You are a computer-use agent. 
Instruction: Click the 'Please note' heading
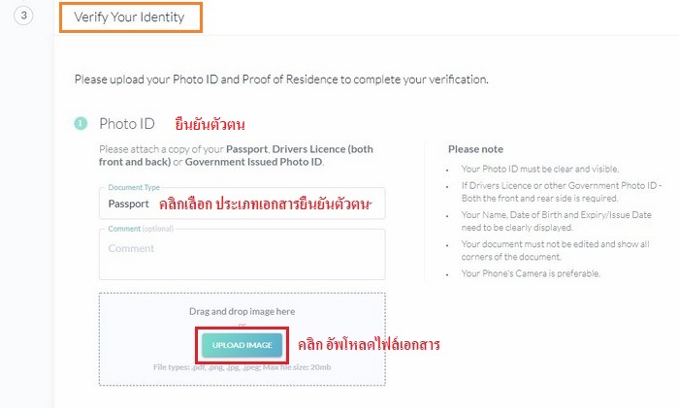point(475,150)
